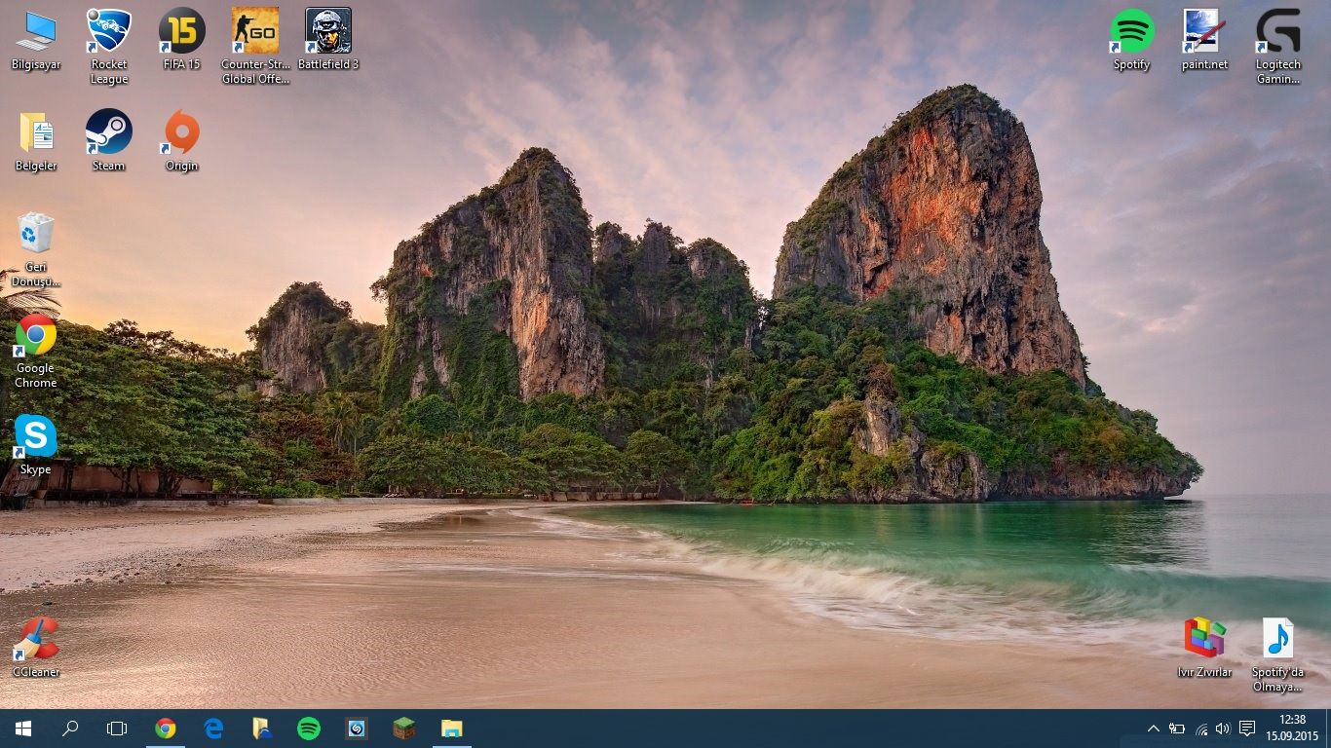Open the OneDrive folder taskbar icon

point(261,729)
